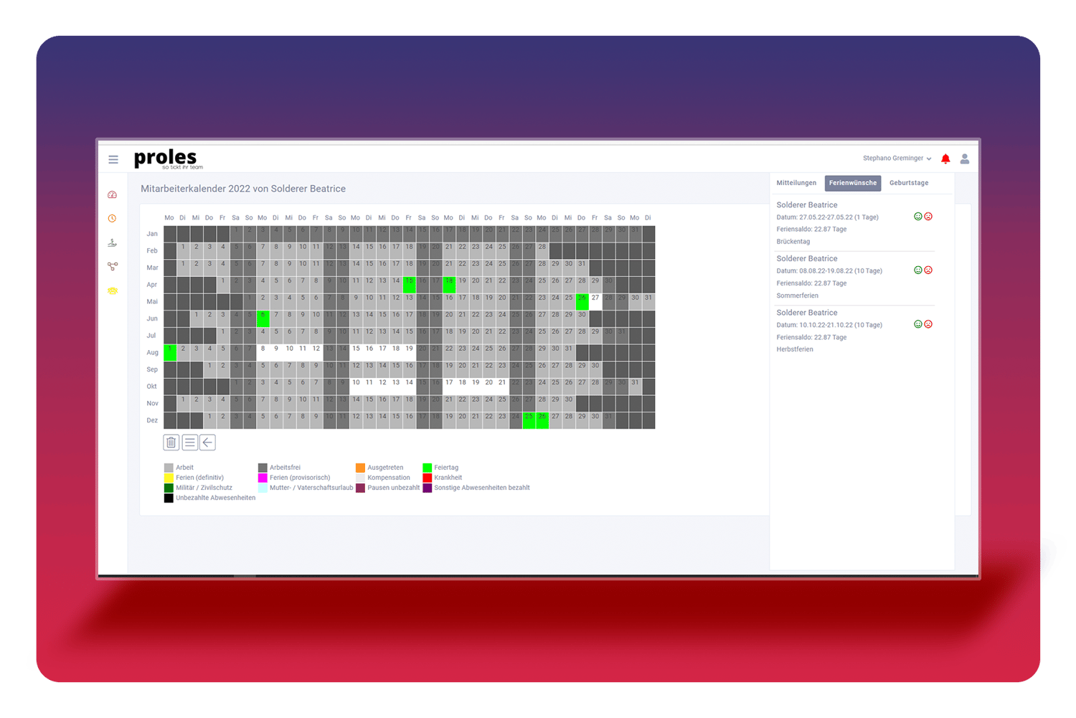Click the purple Sonstige Abwesenheiten bezahlt swatch
This screenshot has height=718, width=1076.
click(x=428, y=488)
